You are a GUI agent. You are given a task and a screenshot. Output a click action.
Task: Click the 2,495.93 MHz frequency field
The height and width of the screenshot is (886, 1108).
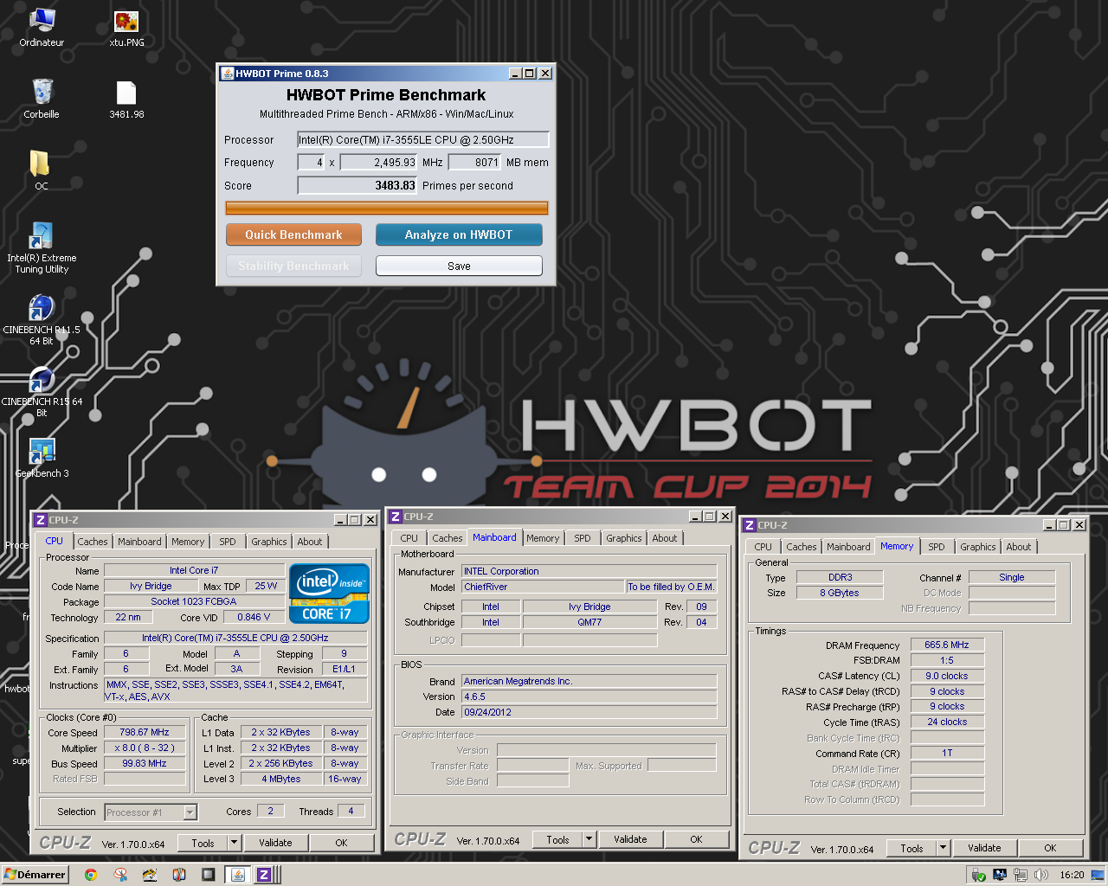[x=379, y=162]
